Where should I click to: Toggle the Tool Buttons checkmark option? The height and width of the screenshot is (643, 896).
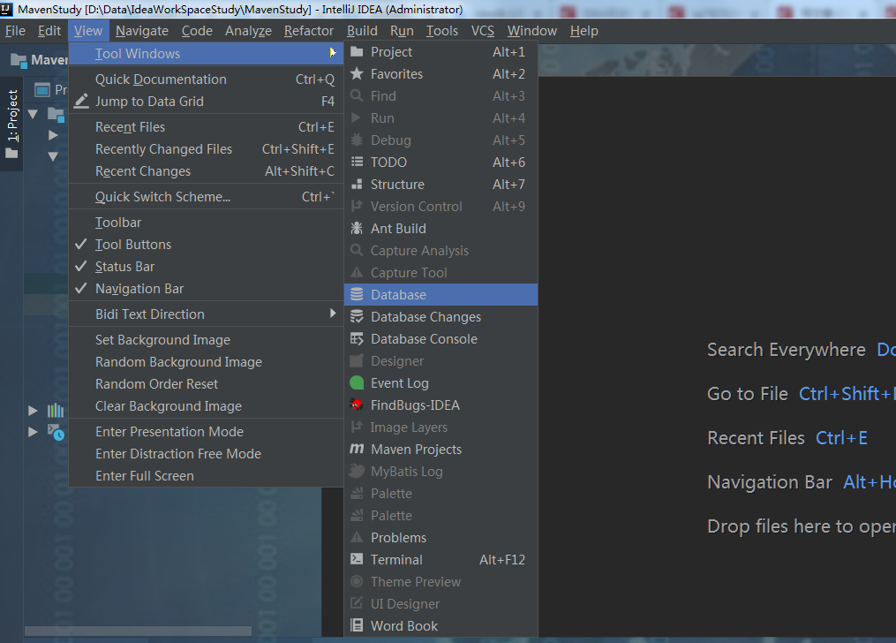tap(206, 245)
